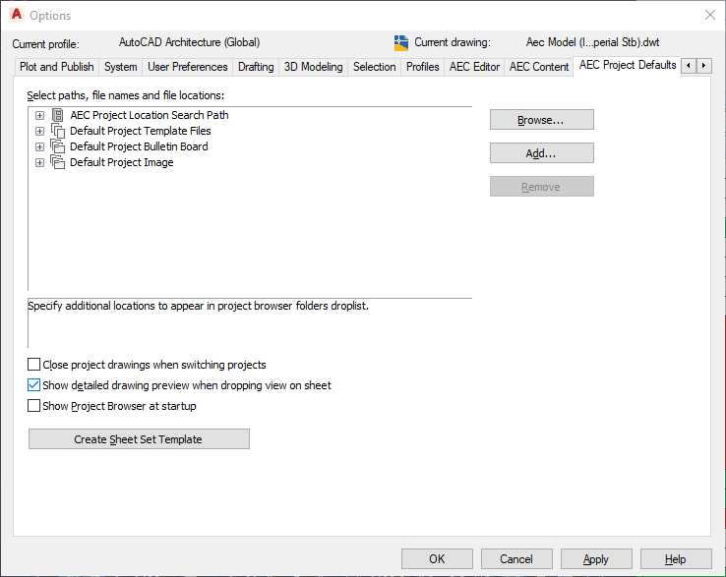Click the Cancel button
Image resolution: width=726 pixels, height=577 pixels.
516,559
